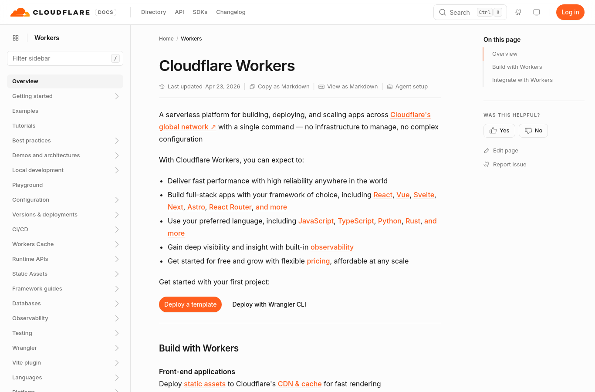Jump to Overview in On this page

tap(505, 54)
